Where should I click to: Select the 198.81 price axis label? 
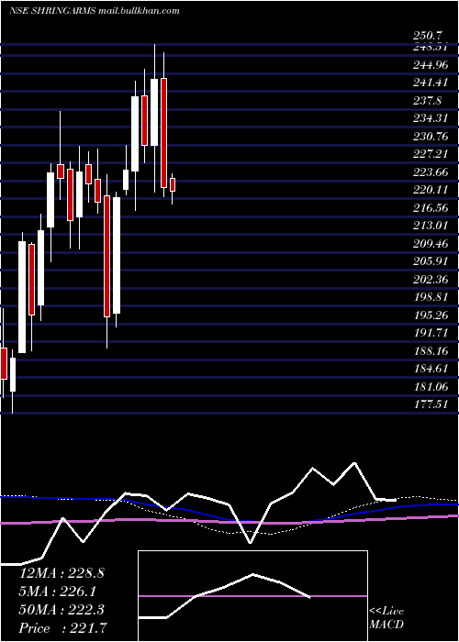pyautogui.click(x=431, y=297)
